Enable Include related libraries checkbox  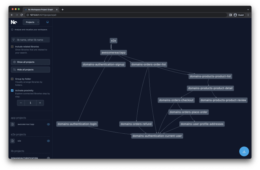[x=12, y=47]
